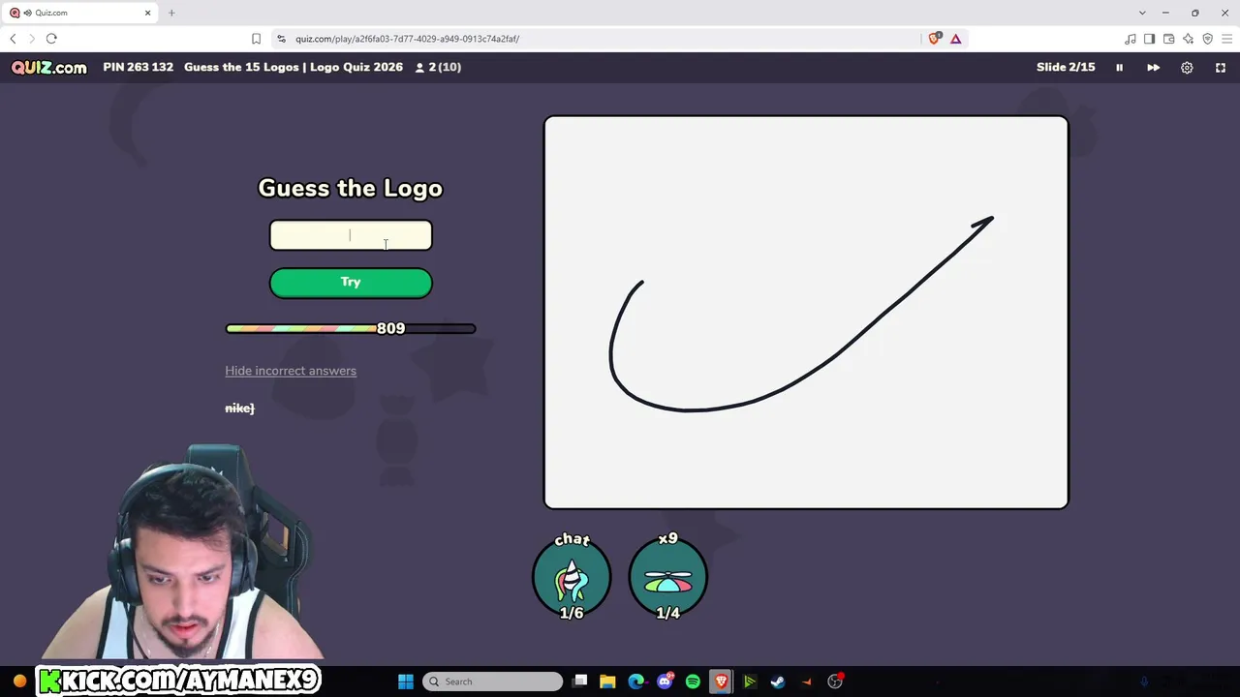1240x697 pixels.
Task: Launch Microsoft Edge from the taskbar
Action: pos(635,682)
